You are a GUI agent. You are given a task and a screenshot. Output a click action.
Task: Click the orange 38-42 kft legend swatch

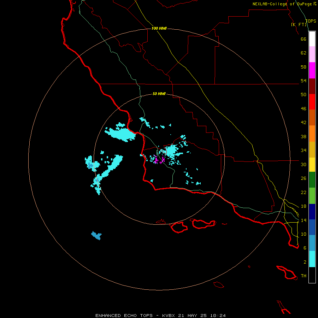point(312,134)
